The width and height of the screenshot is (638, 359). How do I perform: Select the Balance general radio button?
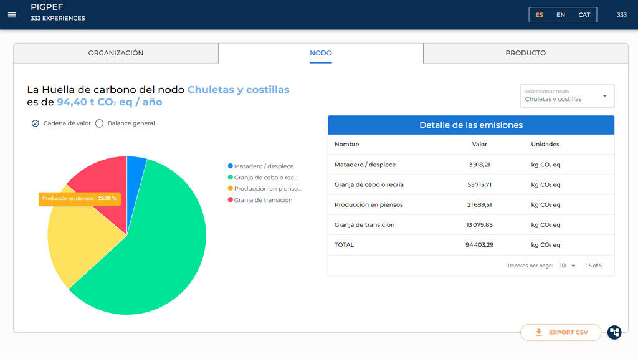(x=99, y=123)
